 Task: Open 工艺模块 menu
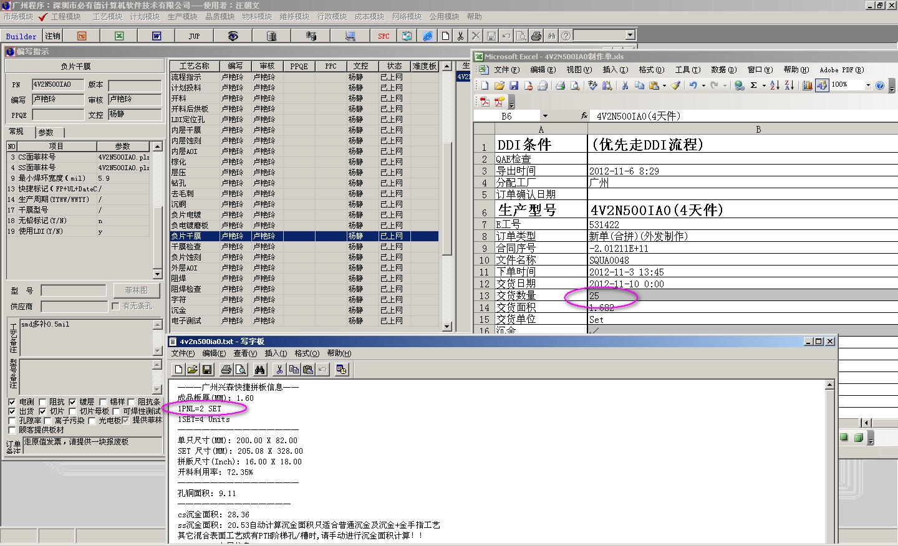107,17
